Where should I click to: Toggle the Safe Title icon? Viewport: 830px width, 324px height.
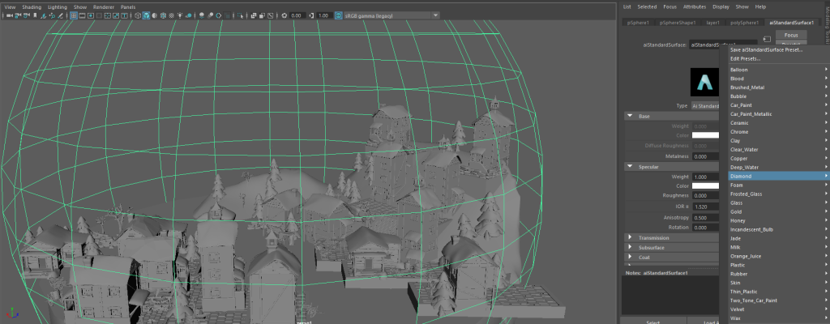click(x=124, y=15)
